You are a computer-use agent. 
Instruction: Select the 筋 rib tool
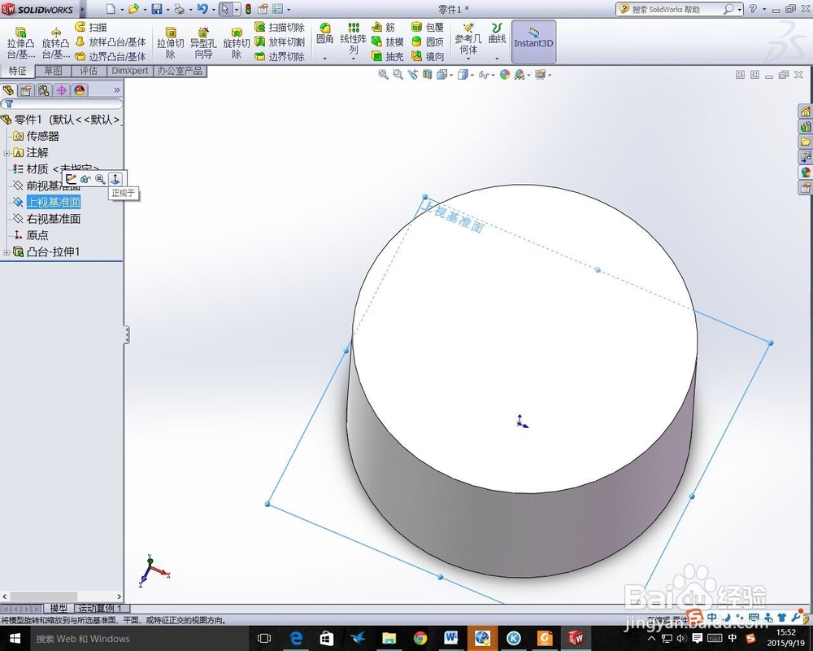[384, 27]
